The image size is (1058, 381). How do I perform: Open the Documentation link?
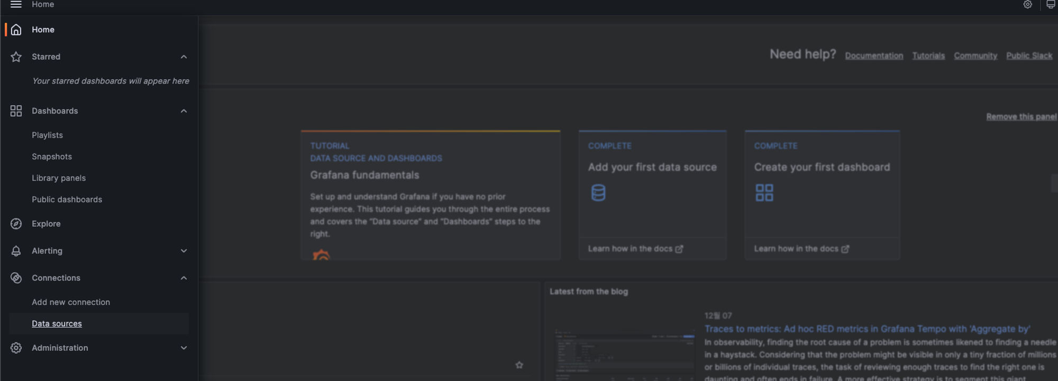874,56
